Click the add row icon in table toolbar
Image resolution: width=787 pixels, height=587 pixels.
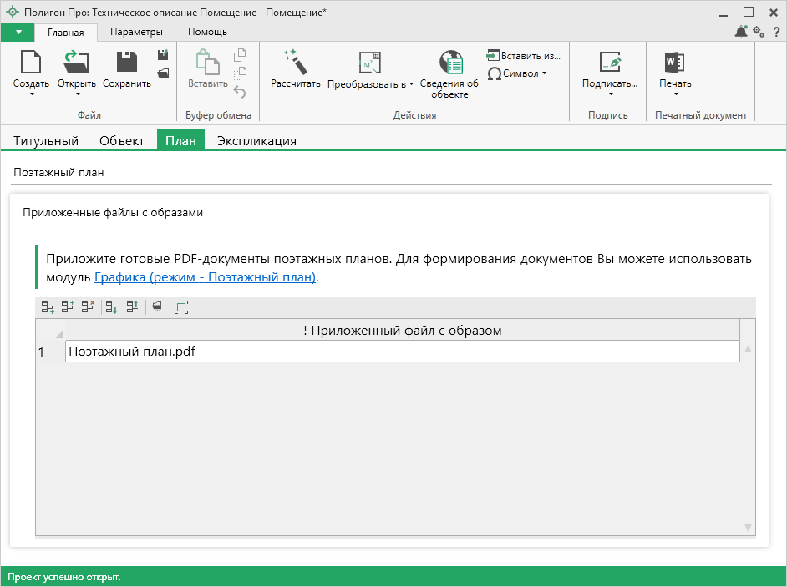[x=48, y=307]
